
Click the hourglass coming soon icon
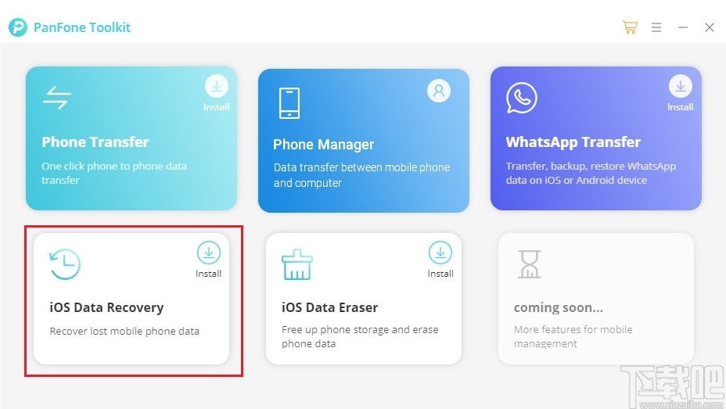click(529, 264)
